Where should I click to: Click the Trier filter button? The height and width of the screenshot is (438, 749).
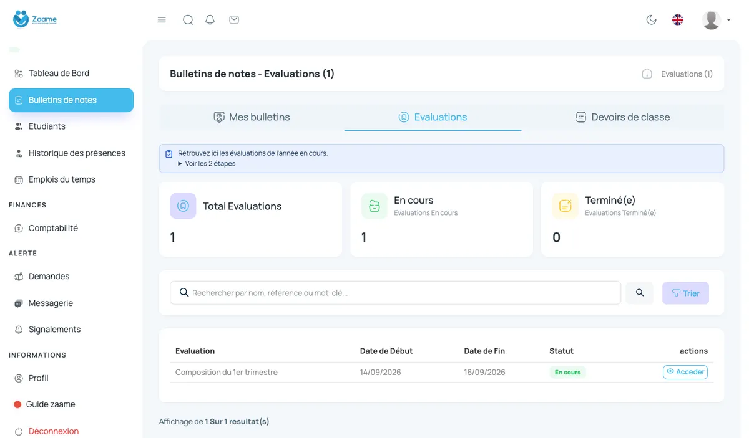tap(685, 293)
